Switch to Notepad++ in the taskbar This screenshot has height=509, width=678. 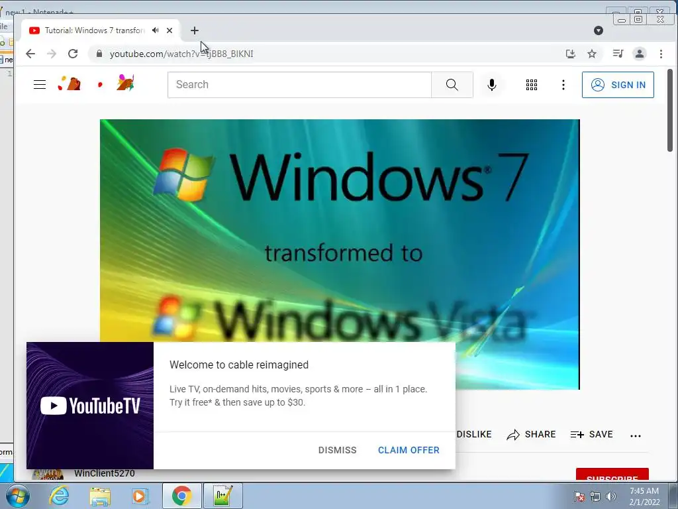coord(222,496)
